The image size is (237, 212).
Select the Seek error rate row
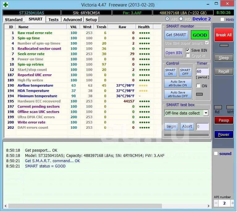coord(83,54)
